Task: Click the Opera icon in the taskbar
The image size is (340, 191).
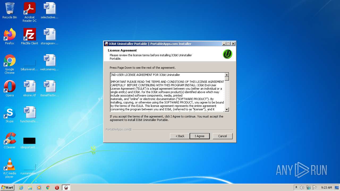Action: click(57, 188)
